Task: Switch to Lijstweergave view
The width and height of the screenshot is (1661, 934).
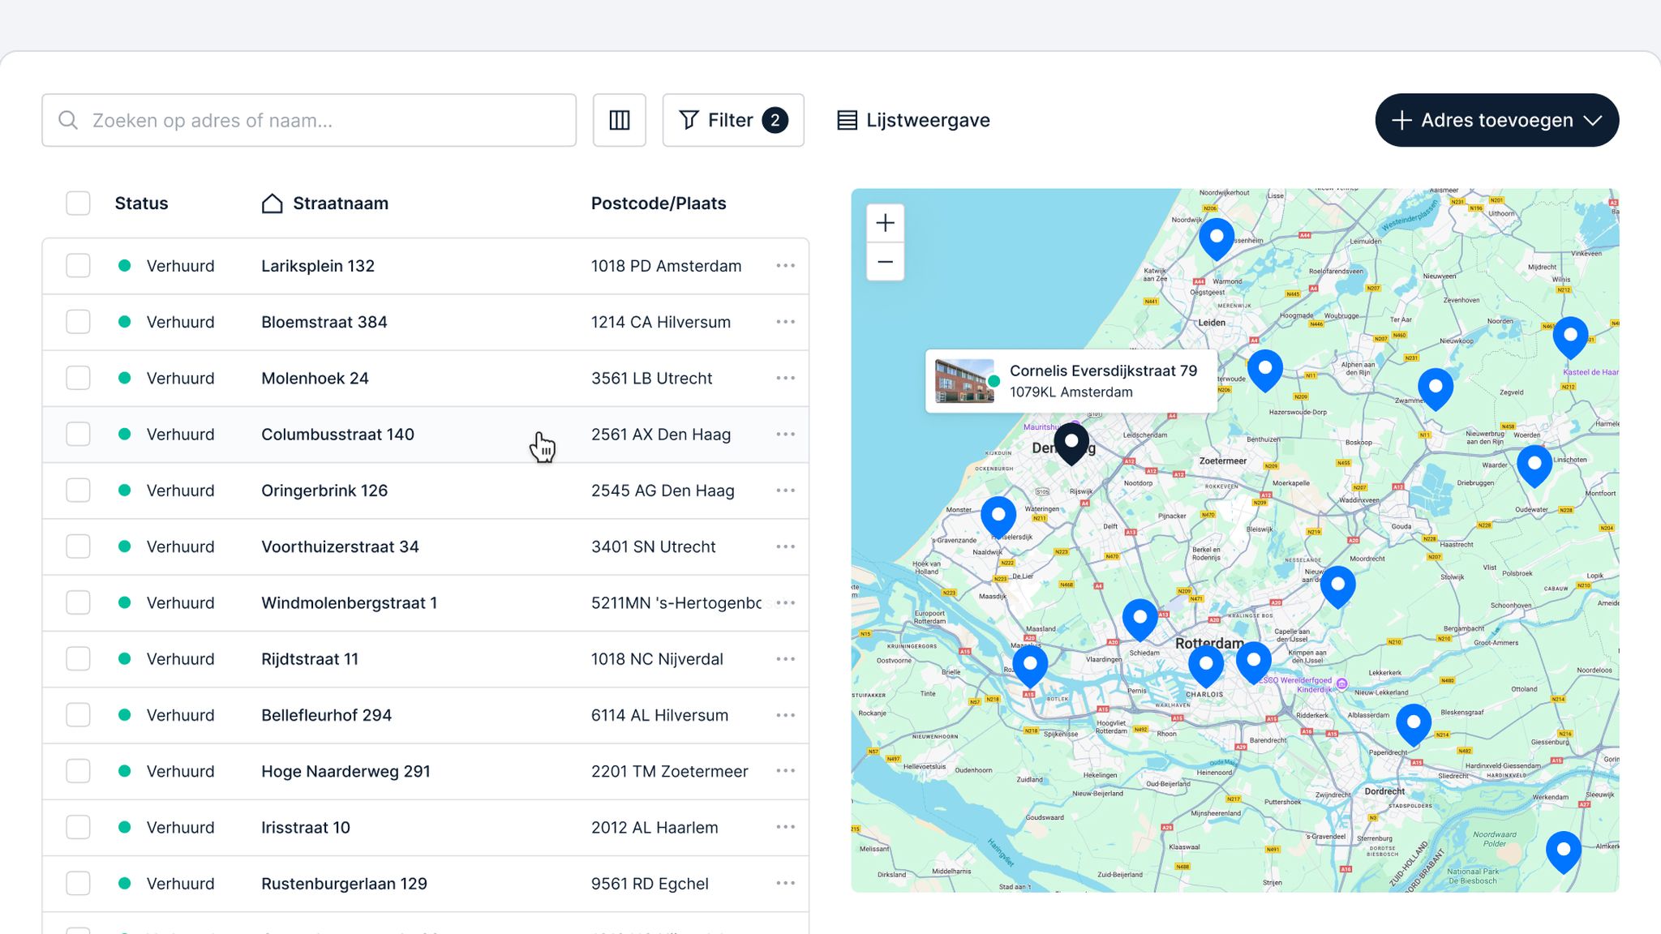Action: [913, 120]
